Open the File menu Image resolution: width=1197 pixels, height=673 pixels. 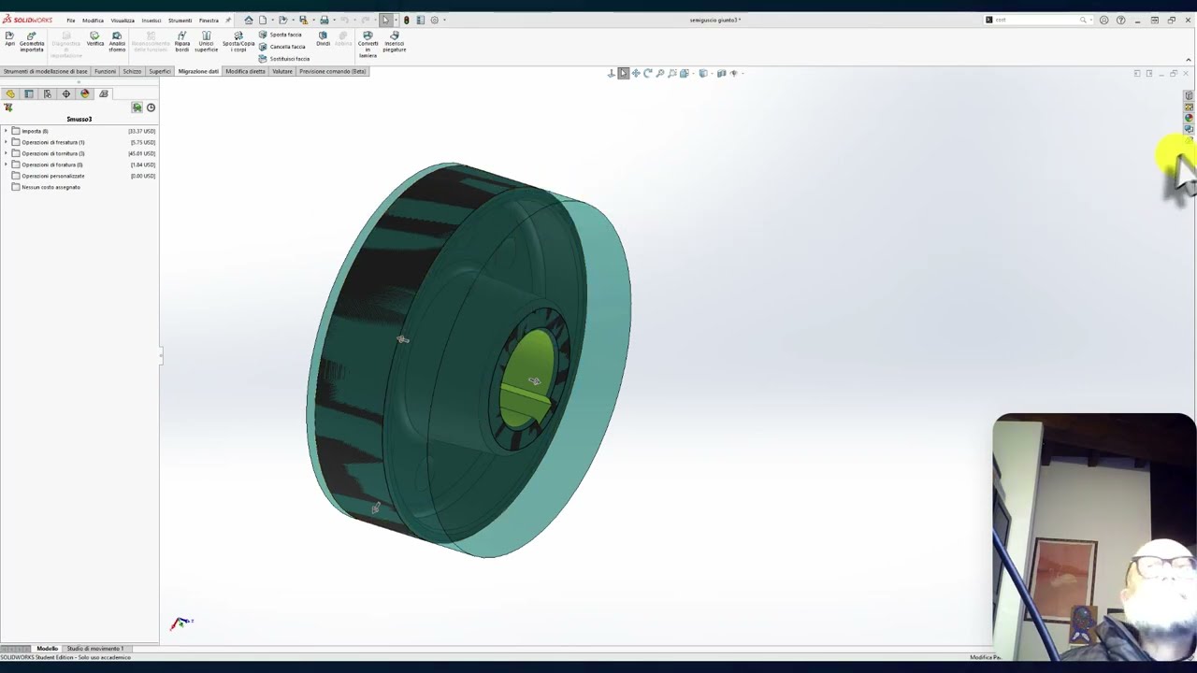click(70, 20)
